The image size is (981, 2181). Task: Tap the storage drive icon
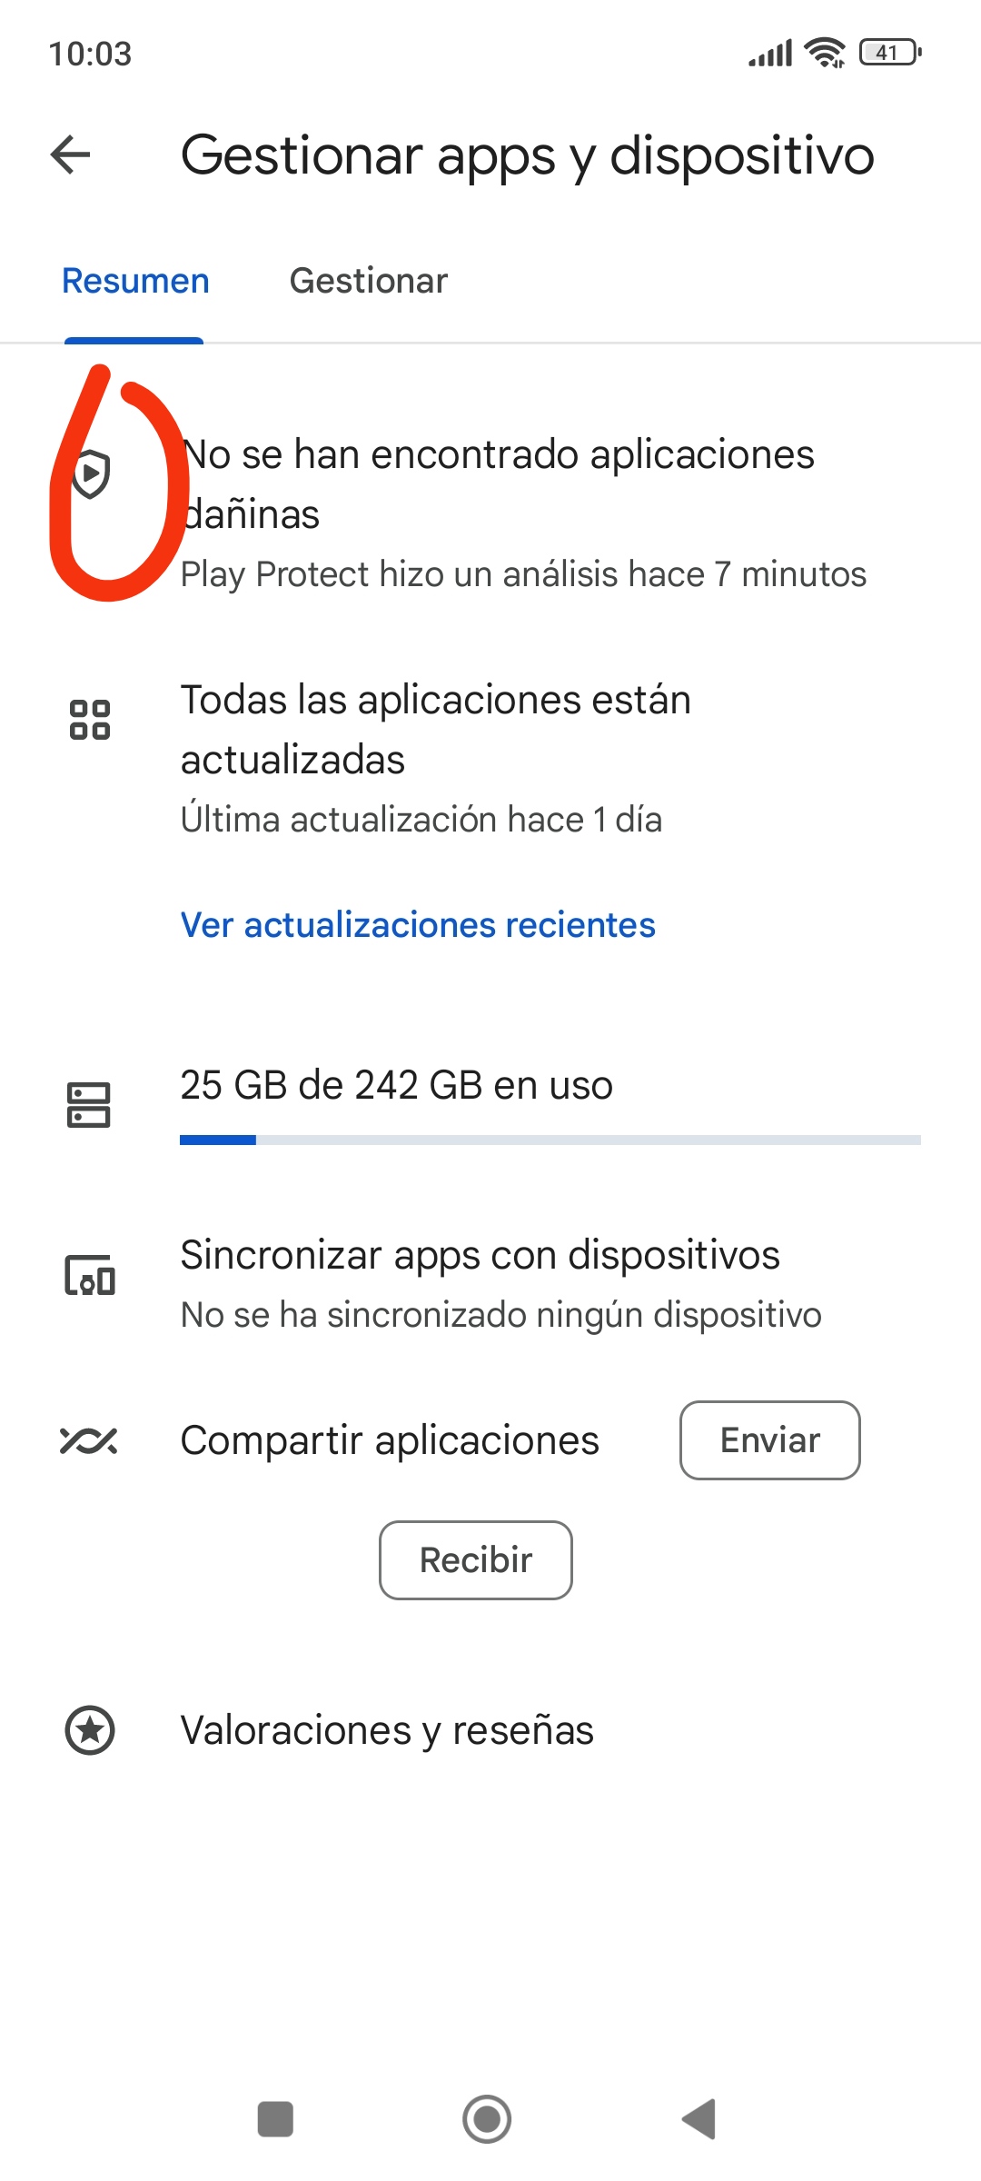click(89, 1104)
